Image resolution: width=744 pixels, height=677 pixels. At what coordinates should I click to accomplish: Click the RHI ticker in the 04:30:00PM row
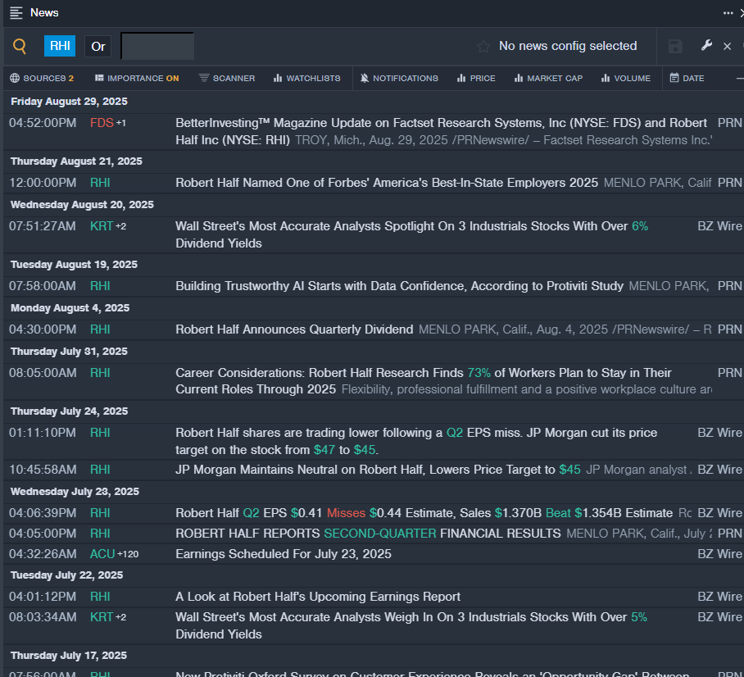click(x=100, y=329)
